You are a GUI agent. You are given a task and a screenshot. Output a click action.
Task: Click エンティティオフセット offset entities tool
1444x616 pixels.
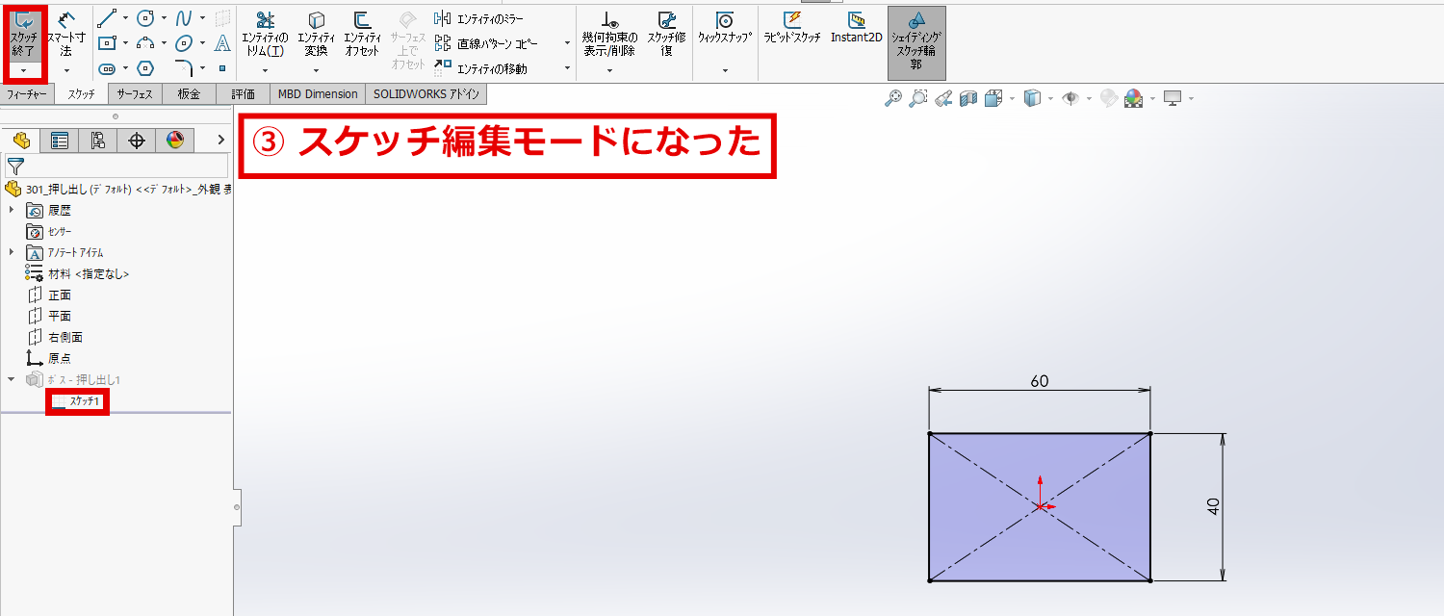(x=362, y=36)
